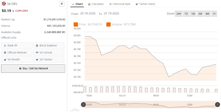Viewport: 221px width, 112px height.
Task: Open the Official Website link
Action: [17, 52]
